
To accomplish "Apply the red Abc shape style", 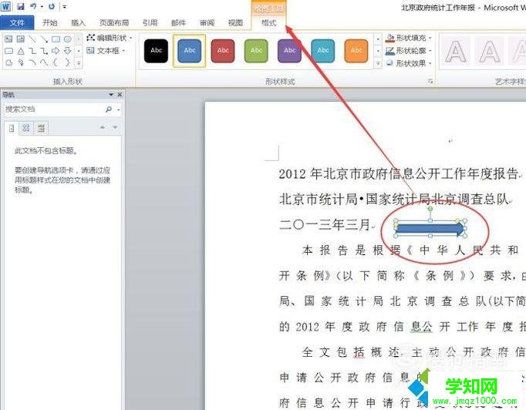I will click(x=223, y=51).
